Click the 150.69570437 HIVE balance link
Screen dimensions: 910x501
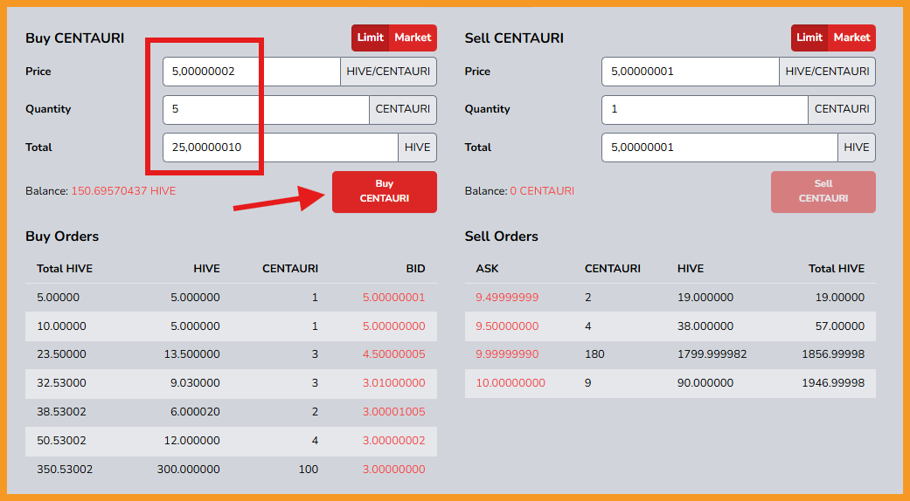(x=123, y=191)
